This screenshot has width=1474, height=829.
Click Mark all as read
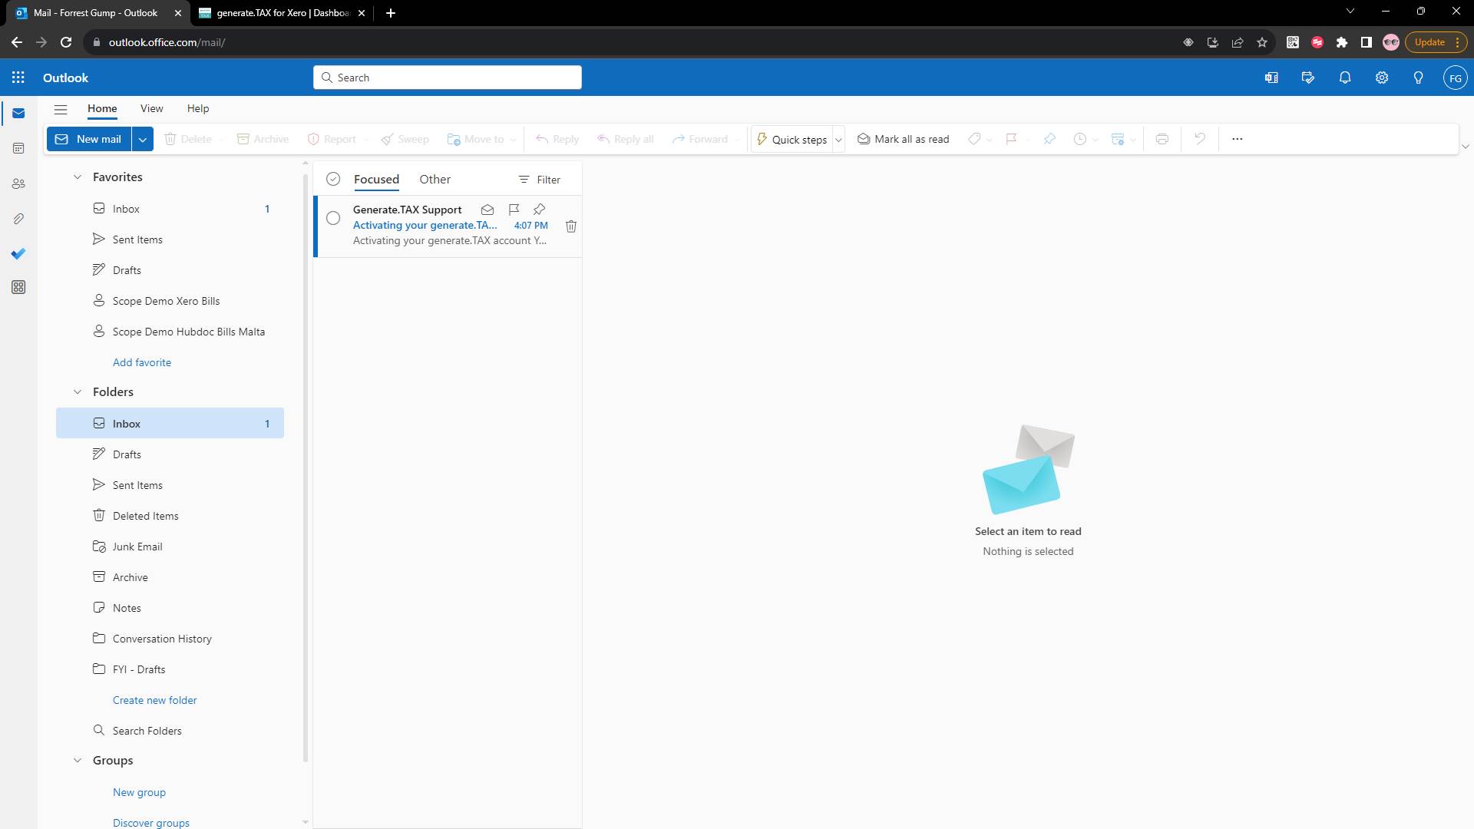click(903, 139)
